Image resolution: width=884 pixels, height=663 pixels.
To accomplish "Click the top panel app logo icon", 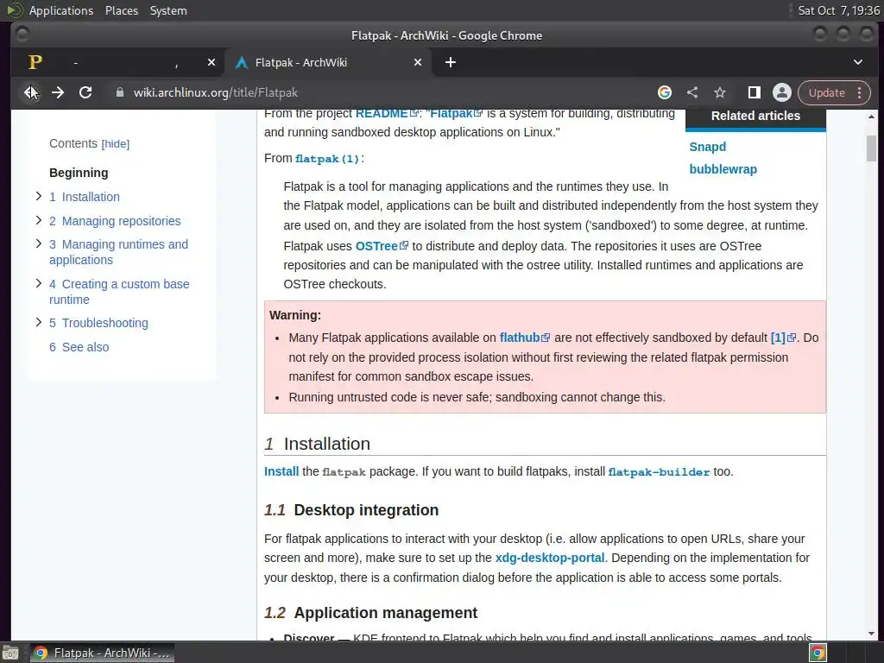I will coord(15,10).
